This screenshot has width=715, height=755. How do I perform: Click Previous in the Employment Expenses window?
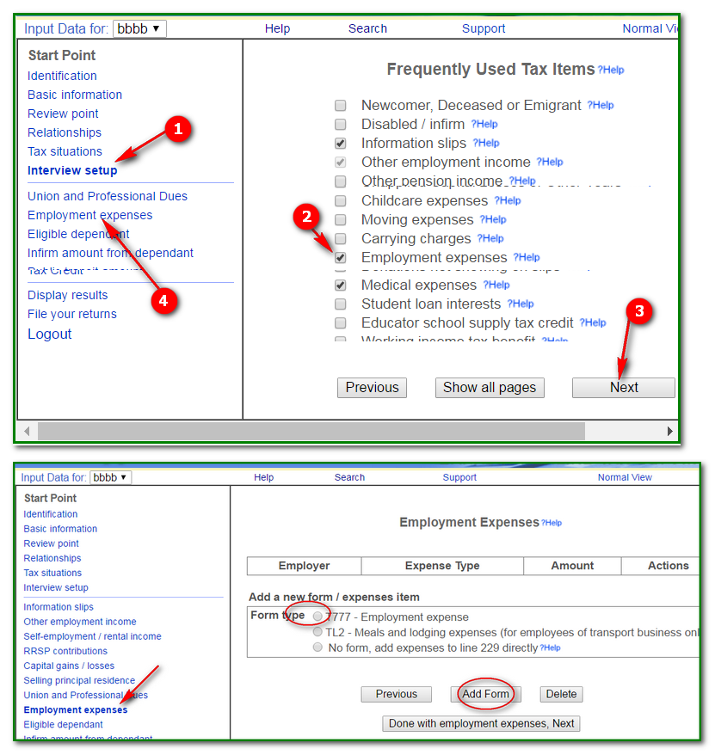tap(397, 694)
